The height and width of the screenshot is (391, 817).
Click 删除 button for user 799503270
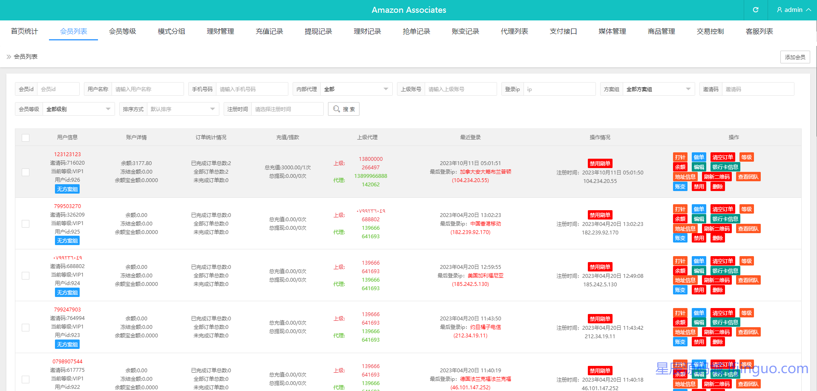[717, 238]
